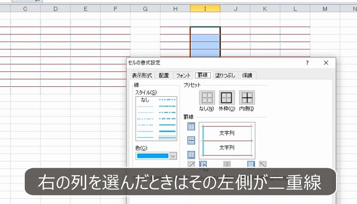
Task: Toggle the diagonal-up border button
Action: 191,164
